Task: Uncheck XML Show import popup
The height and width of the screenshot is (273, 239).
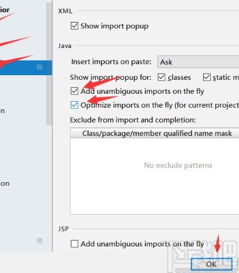Action: click(75, 26)
